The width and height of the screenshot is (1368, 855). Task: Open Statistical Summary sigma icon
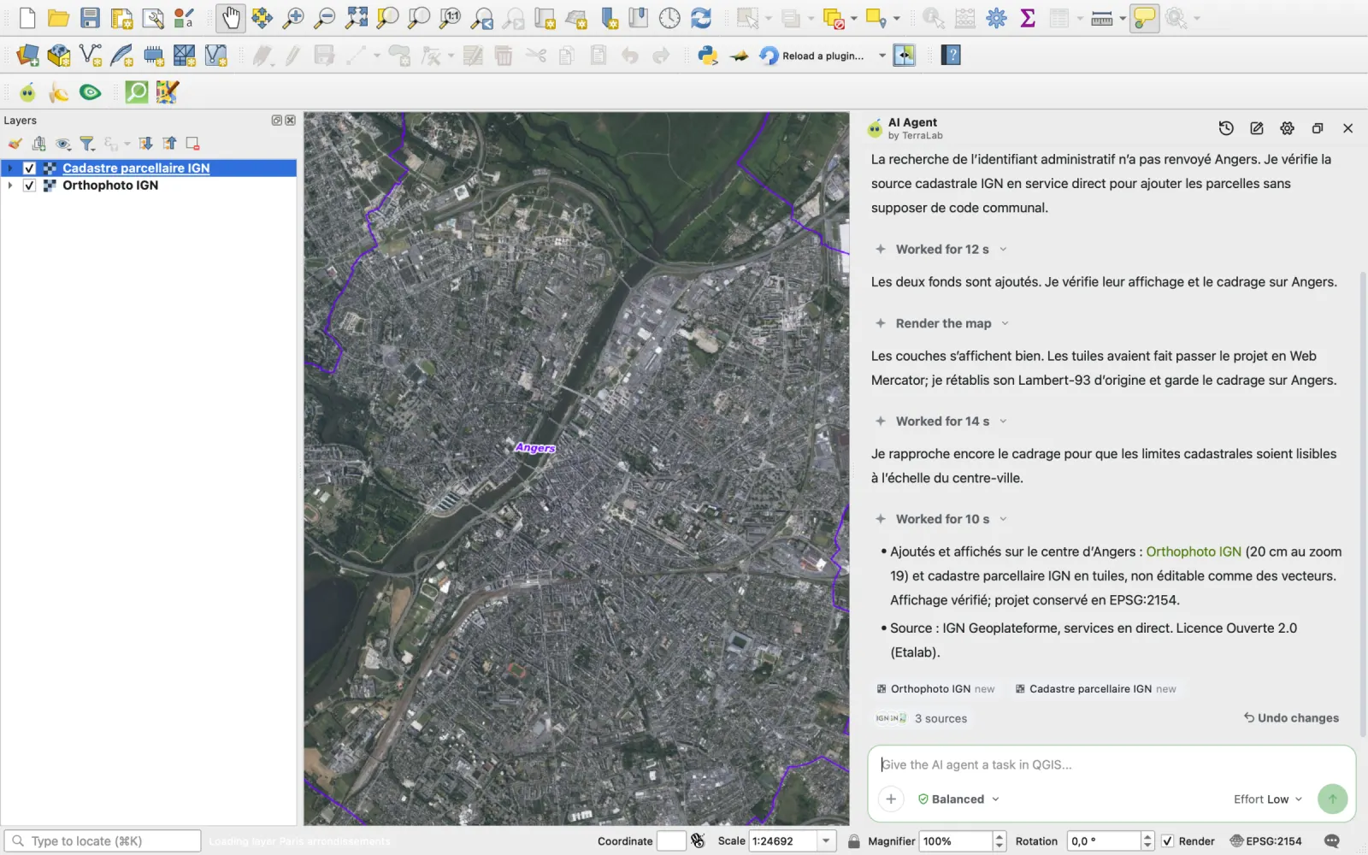pyautogui.click(x=1029, y=18)
